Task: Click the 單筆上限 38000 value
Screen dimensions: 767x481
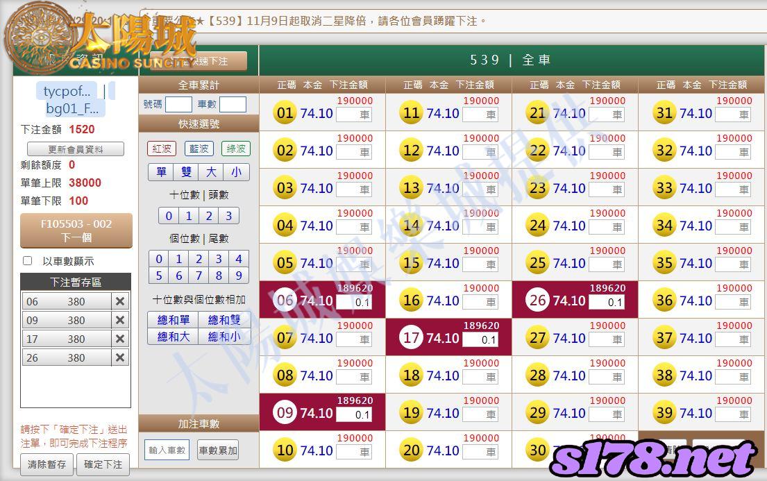Action: tap(85, 183)
